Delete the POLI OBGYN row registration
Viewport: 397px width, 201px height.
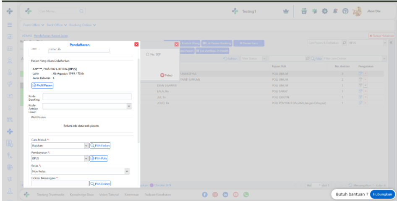[366, 97]
